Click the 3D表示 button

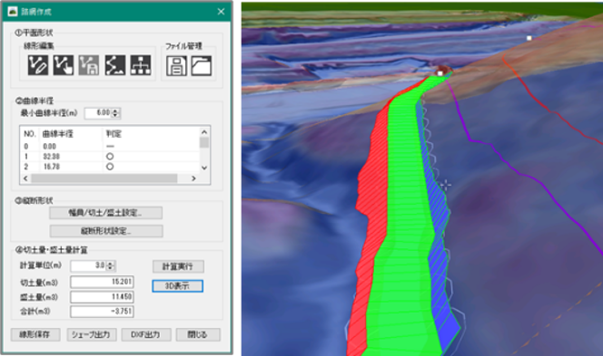(x=177, y=286)
